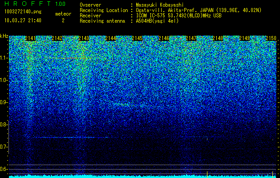The image size is (280, 178).
Task: Click the 2147 time marker
Action: [x=191, y=38]
